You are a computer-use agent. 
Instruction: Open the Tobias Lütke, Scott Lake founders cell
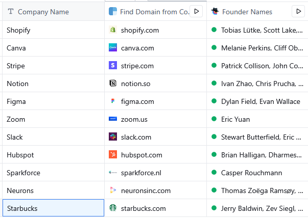257,30
